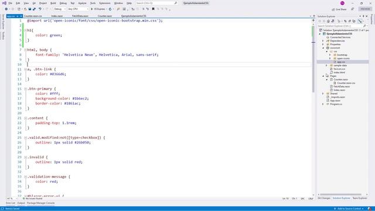This screenshot has height=211, width=375.
Task: Switch to Counter.razor.css editor tab
Action: (33, 16)
